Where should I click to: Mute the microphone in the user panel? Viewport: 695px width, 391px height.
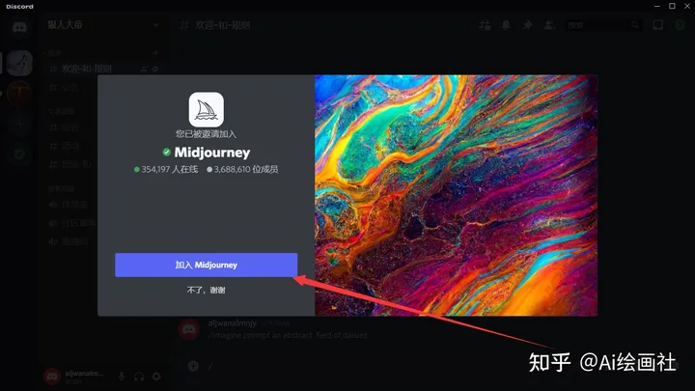(x=123, y=376)
